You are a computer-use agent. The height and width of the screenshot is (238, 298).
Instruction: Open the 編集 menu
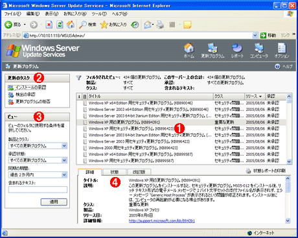click(33, 14)
